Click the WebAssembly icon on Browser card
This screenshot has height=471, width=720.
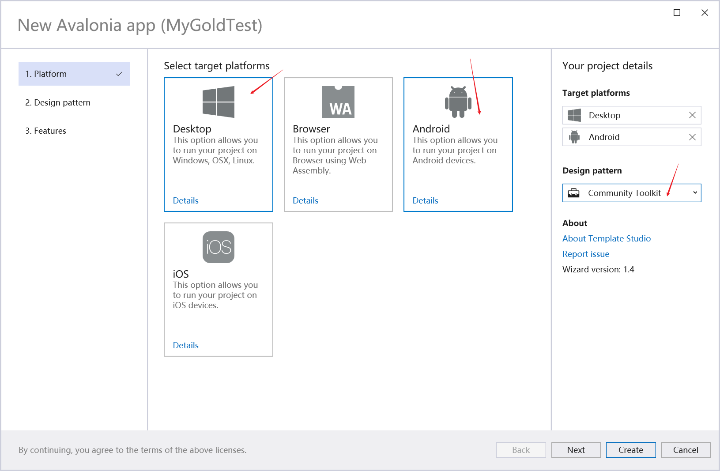pyautogui.click(x=338, y=102)
